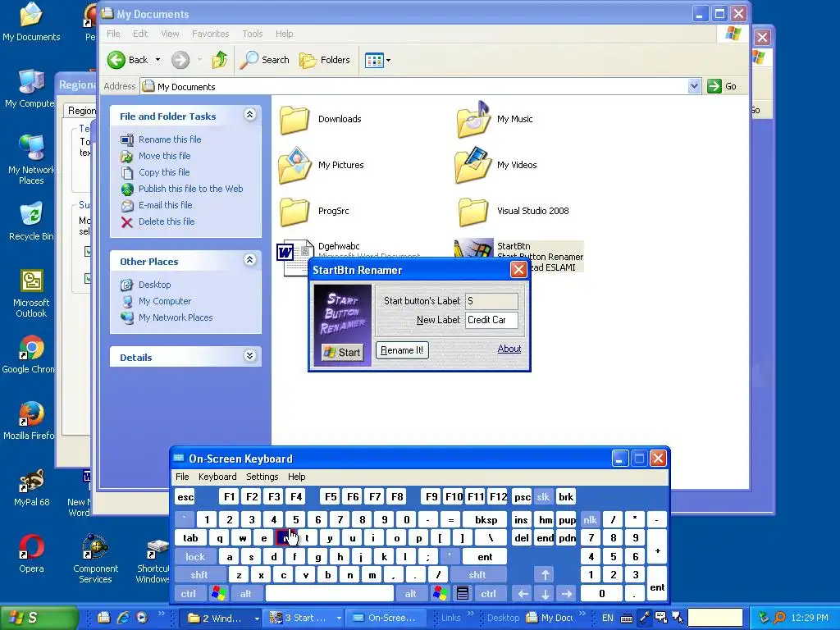Click the renamed Start button on the taskbar
The height and width of the screenshot is (630, 840).
coord(39,618)
